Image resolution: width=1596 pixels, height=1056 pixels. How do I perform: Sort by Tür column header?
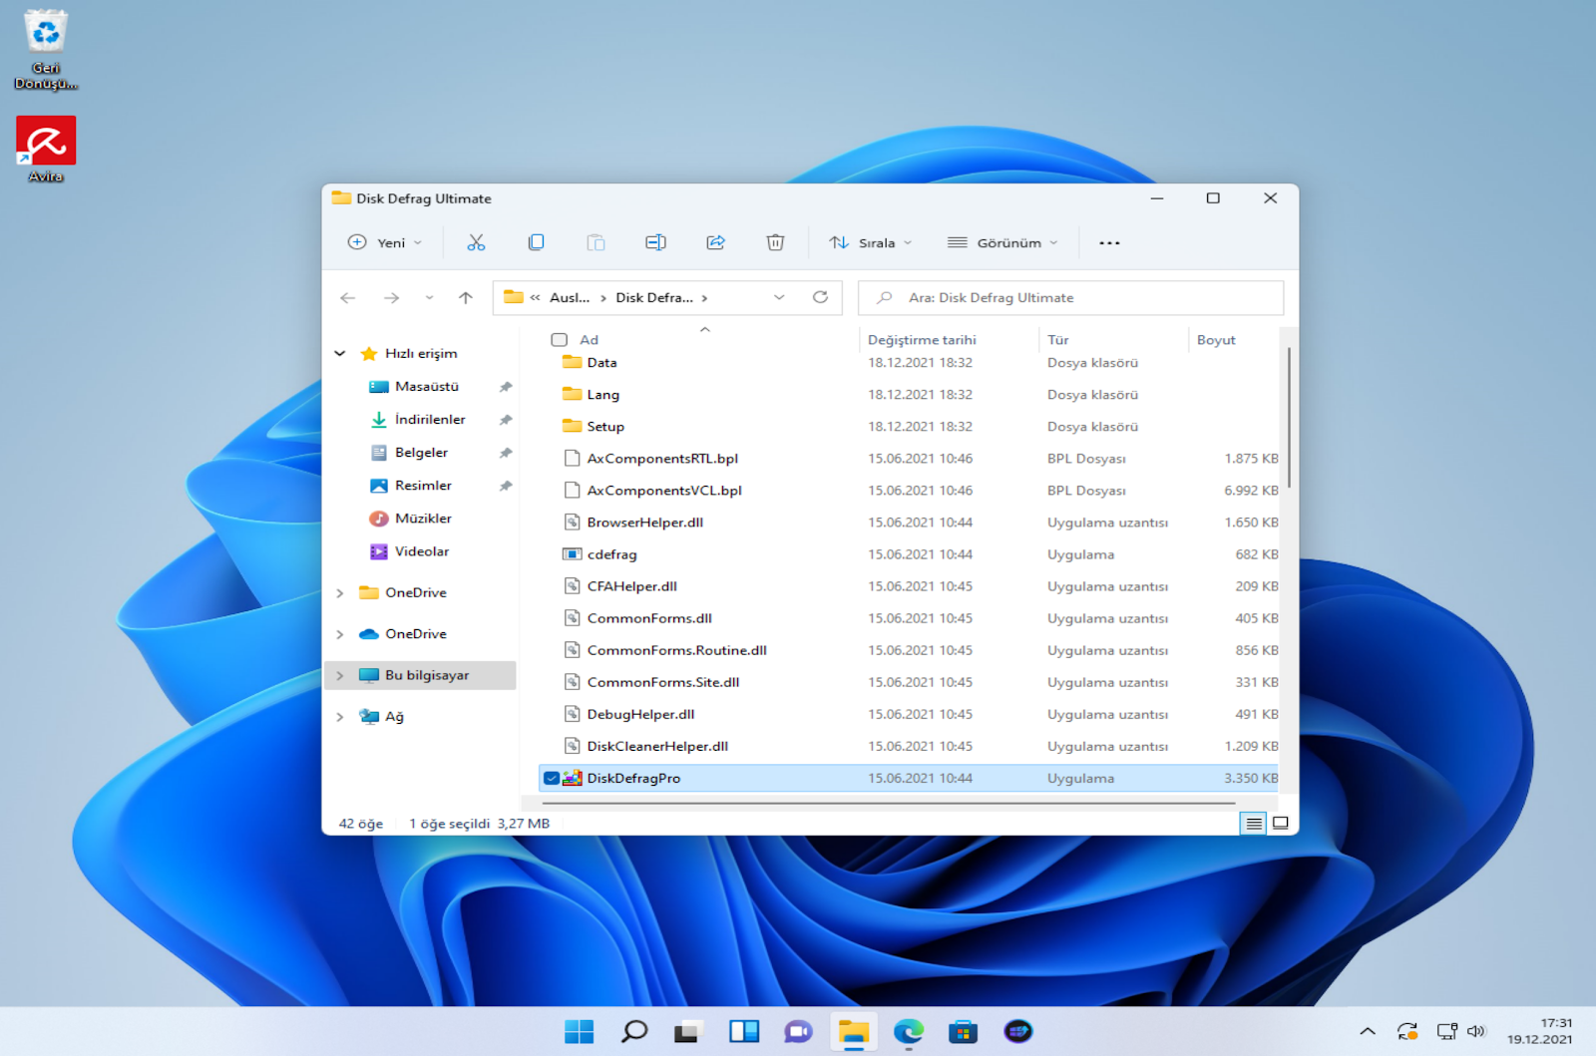1057,340
